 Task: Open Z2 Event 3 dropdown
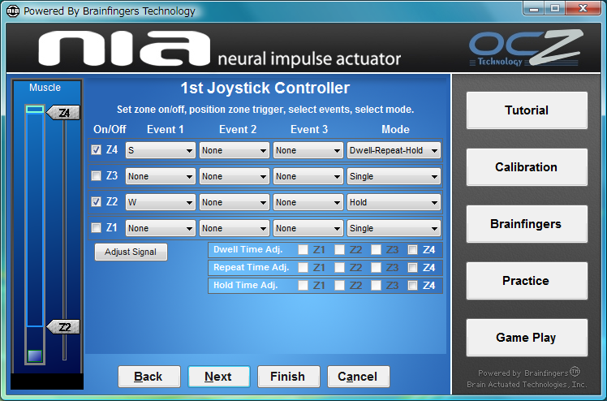tap(308, 202)
